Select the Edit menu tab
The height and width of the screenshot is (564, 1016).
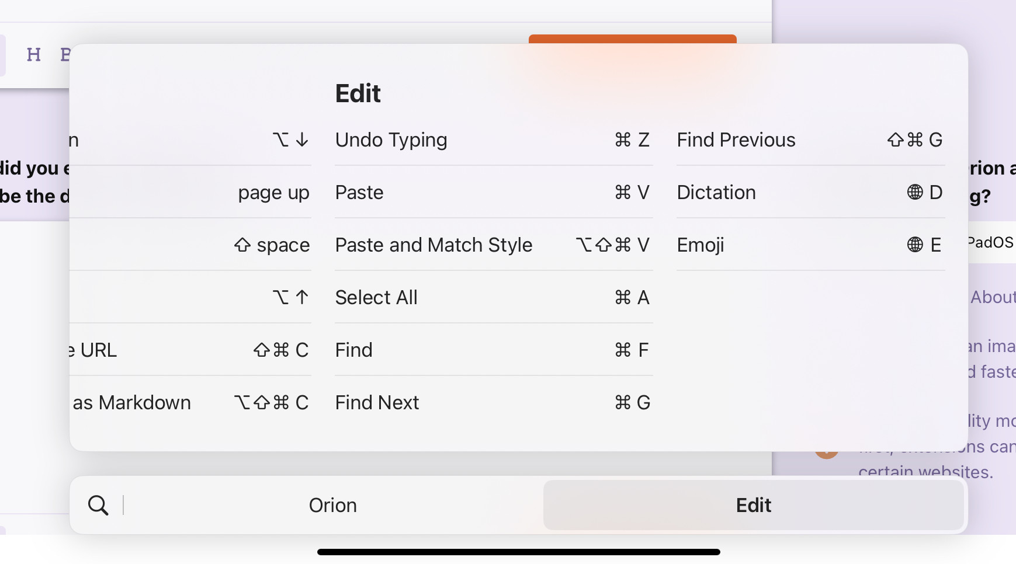click(x=753, y=505)
